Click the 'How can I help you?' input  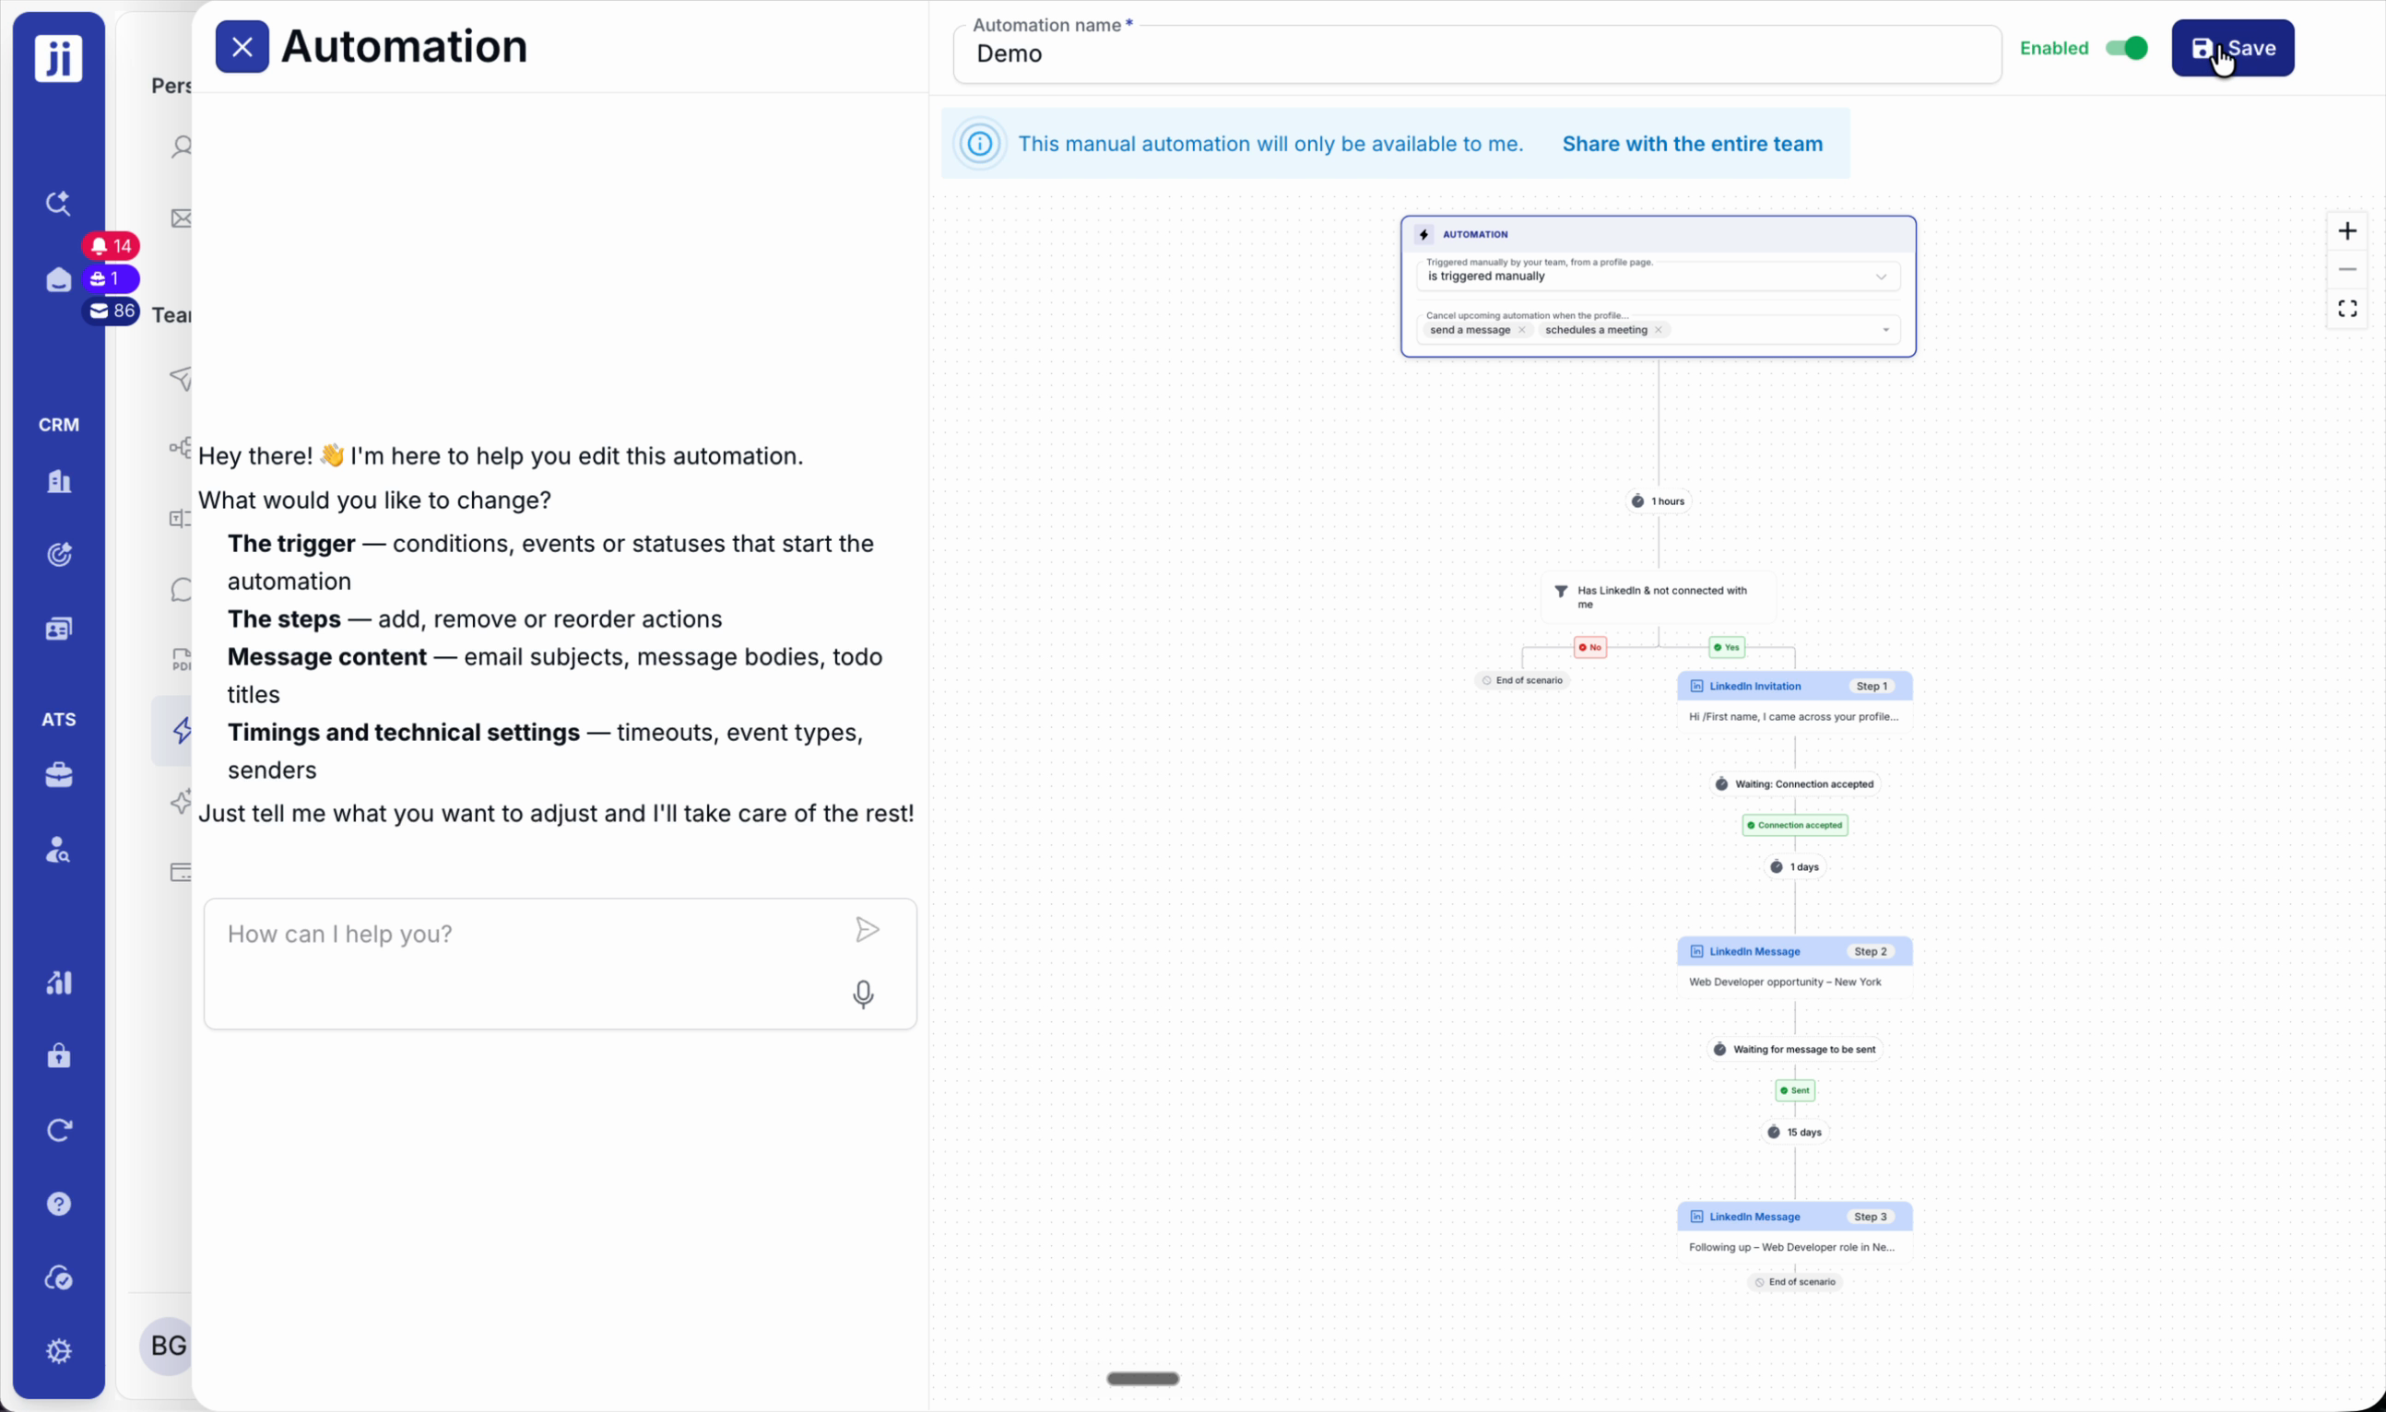click(x=528, y=963)
